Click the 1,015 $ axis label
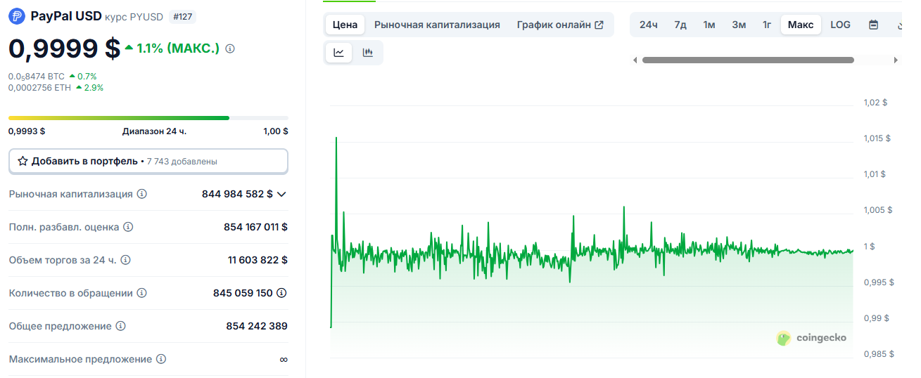This screenshot has height=378, width=921. coord(877,138)
